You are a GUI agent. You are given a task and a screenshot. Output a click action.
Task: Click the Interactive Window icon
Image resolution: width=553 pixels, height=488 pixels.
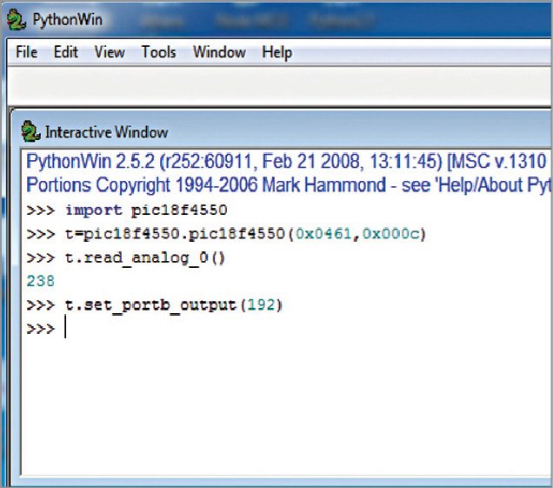pyautogui.click(x=31, y=131)
